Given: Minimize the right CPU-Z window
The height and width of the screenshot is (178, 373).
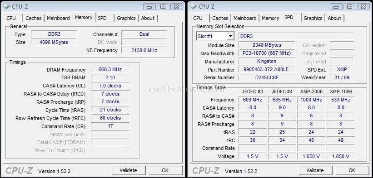Looking at the screenshot, I should (x=336, y=7).
